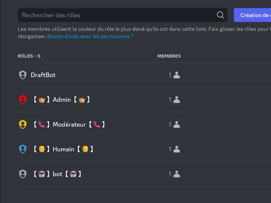Click the DraftBot role shield icon

tap(23, 75)
